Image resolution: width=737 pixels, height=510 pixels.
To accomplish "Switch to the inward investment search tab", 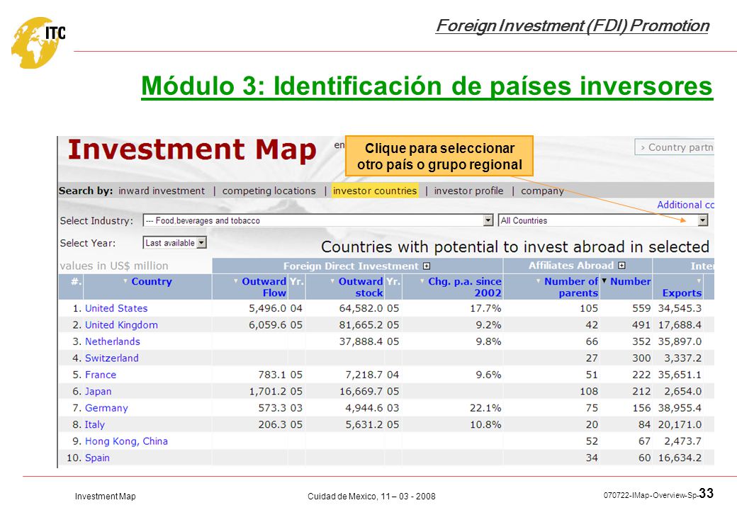I will (x=162, y=191).
